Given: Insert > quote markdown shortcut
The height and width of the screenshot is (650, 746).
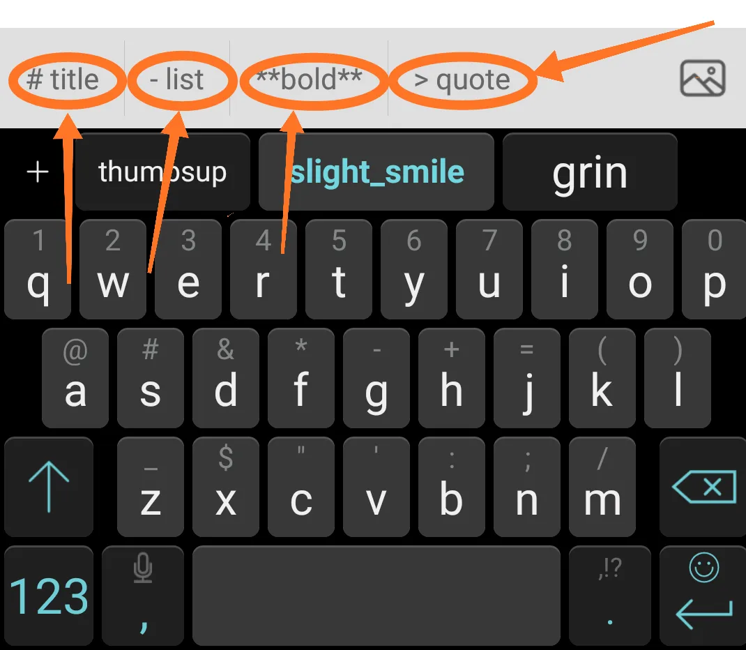Looking at the screenshot, I should (x=462, y=80).
